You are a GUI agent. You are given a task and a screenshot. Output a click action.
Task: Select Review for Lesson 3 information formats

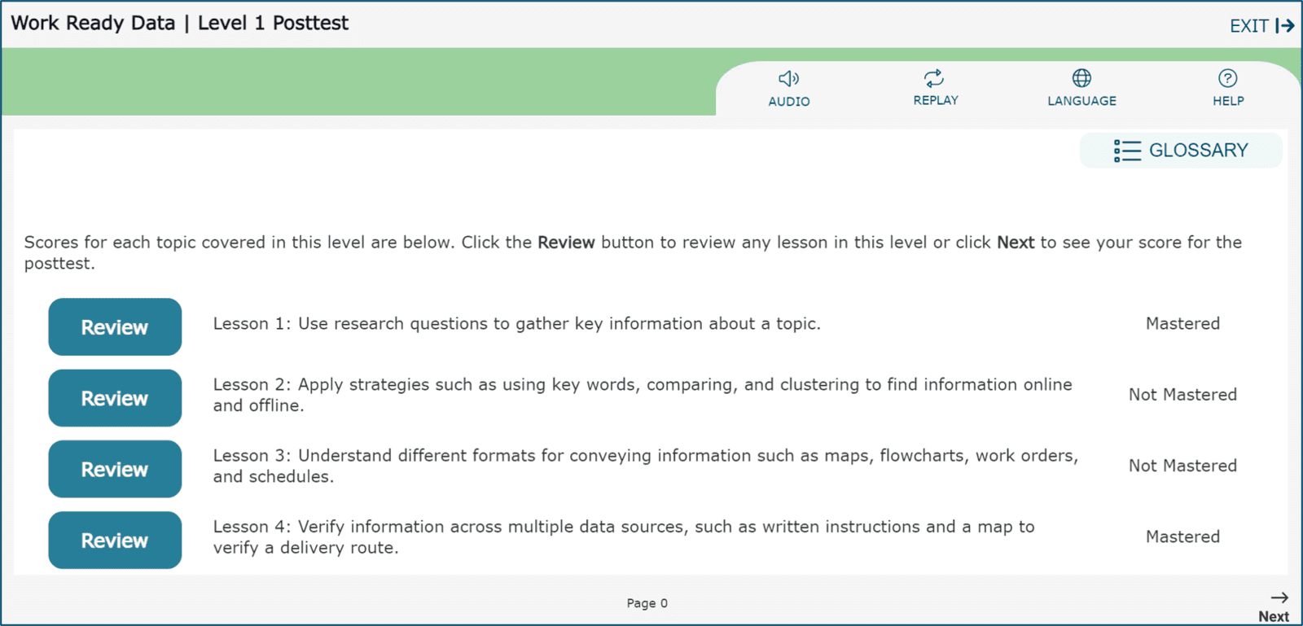point(115,469)
